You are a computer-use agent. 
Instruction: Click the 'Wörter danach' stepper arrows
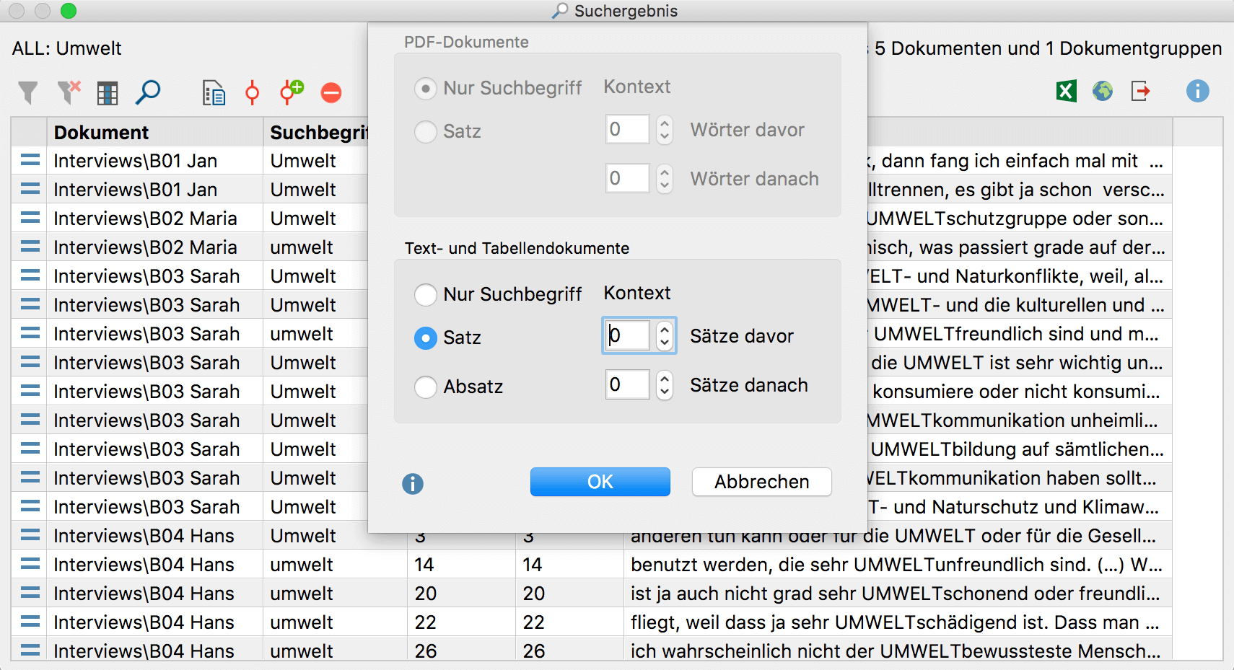[x=665, y=179]
